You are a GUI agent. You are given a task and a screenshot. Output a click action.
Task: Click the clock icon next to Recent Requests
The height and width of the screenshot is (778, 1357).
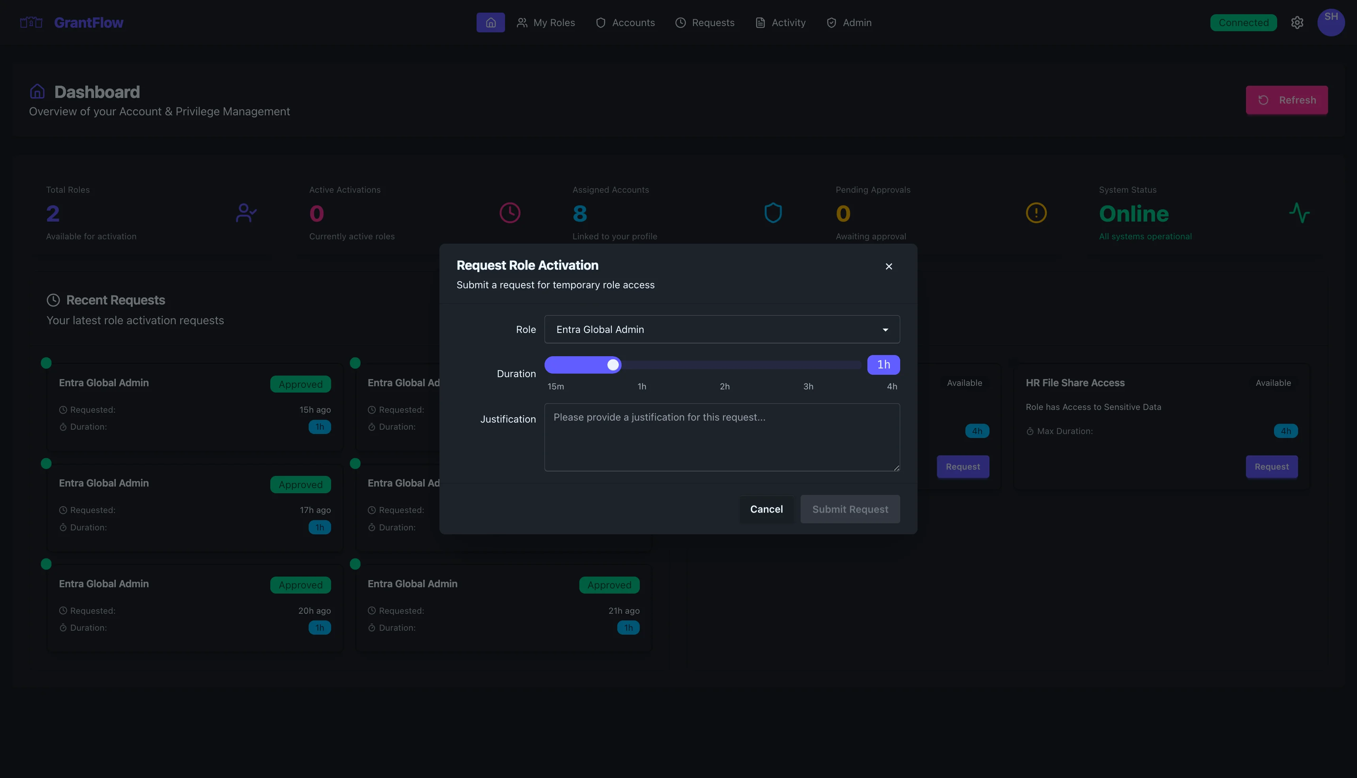[53, 300]
